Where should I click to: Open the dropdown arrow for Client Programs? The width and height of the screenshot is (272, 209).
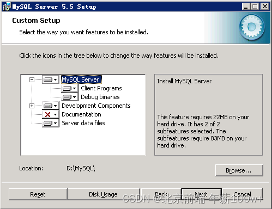74,88
